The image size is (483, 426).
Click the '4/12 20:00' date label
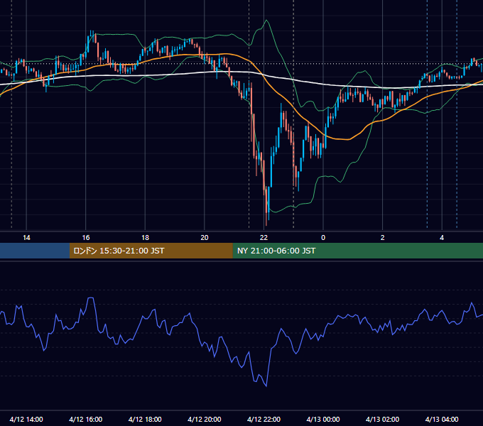pyautogui.click(x=205, y=419)
